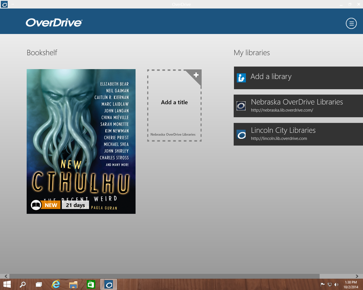Image resolution: width=363 pixels, height=290 pixels.
Task: Close the OverDrive window
Action: pyautogui.click(x=359, y=5)
